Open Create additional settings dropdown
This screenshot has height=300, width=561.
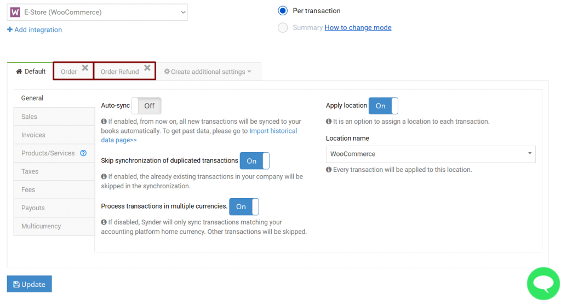point(208,72)
